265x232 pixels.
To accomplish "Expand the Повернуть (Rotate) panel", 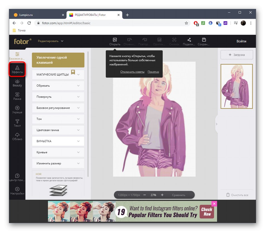I will [58, 97].
